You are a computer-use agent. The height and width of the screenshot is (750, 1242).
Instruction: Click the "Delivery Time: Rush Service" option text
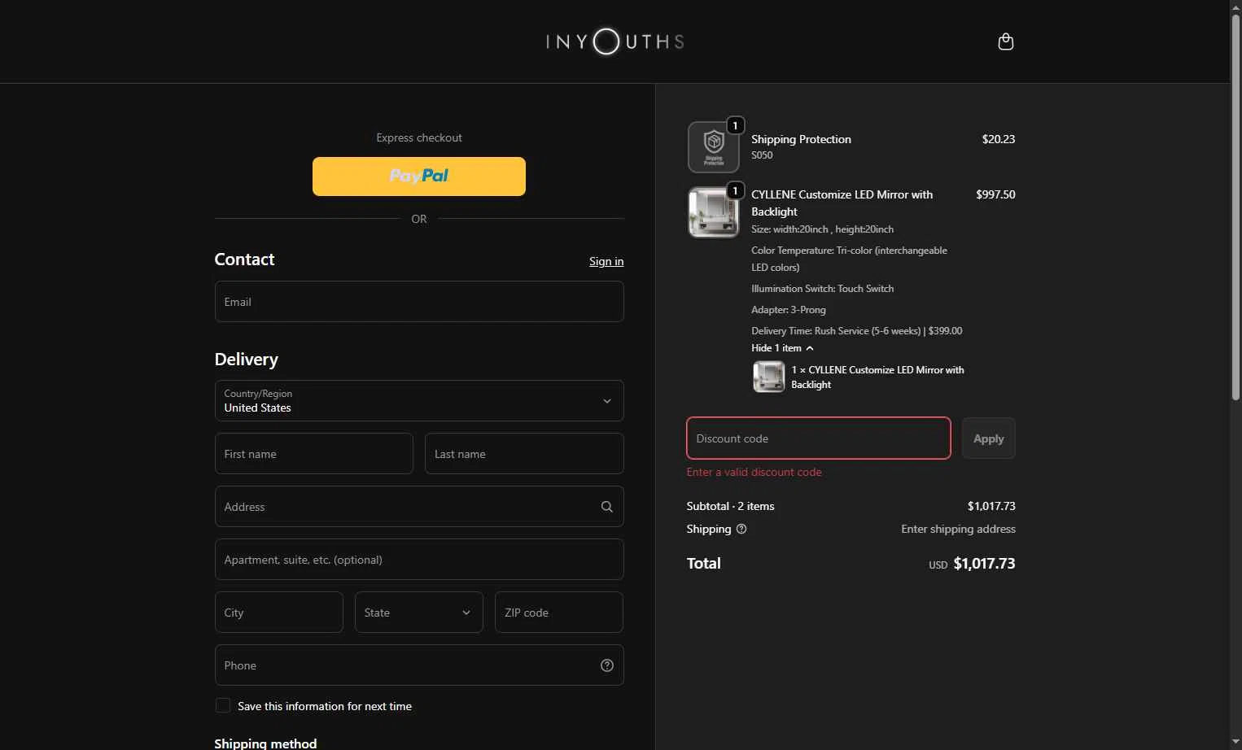[x=856, y=331]
